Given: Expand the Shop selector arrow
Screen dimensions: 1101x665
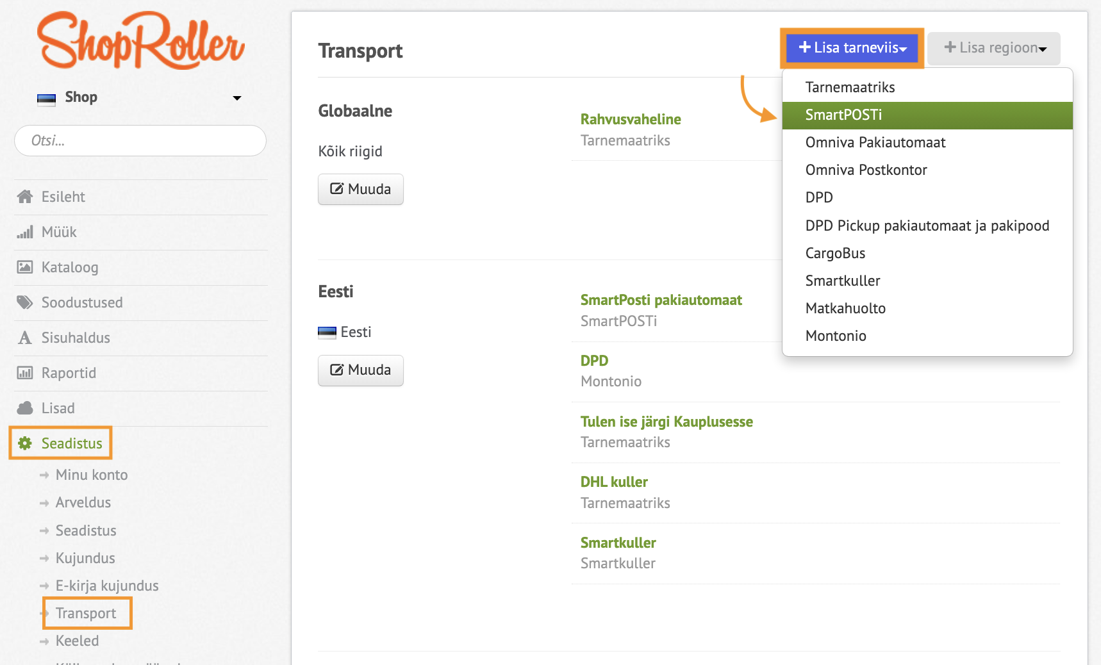Looking at the screenshot, I should click(x=237, y=98).
